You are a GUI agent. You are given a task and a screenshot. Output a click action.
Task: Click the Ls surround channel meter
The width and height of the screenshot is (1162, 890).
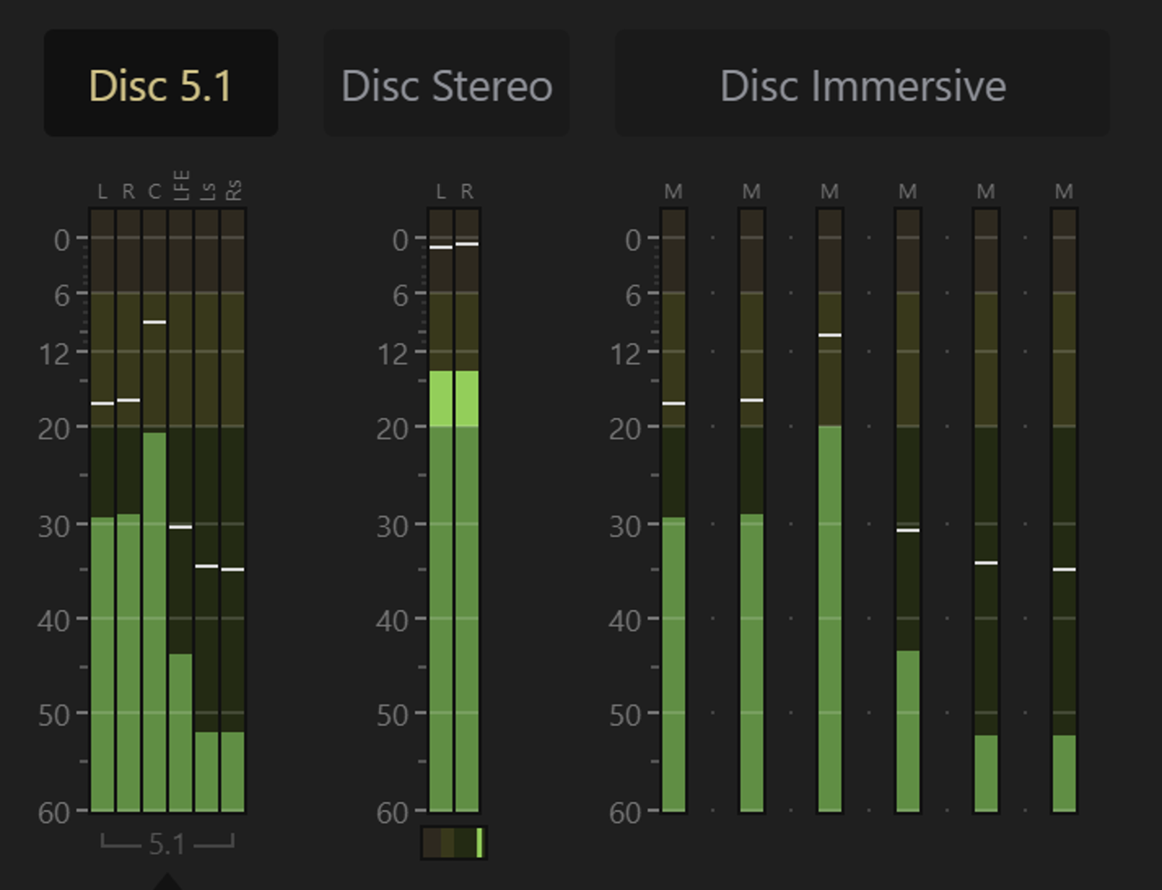pos(206,511)
